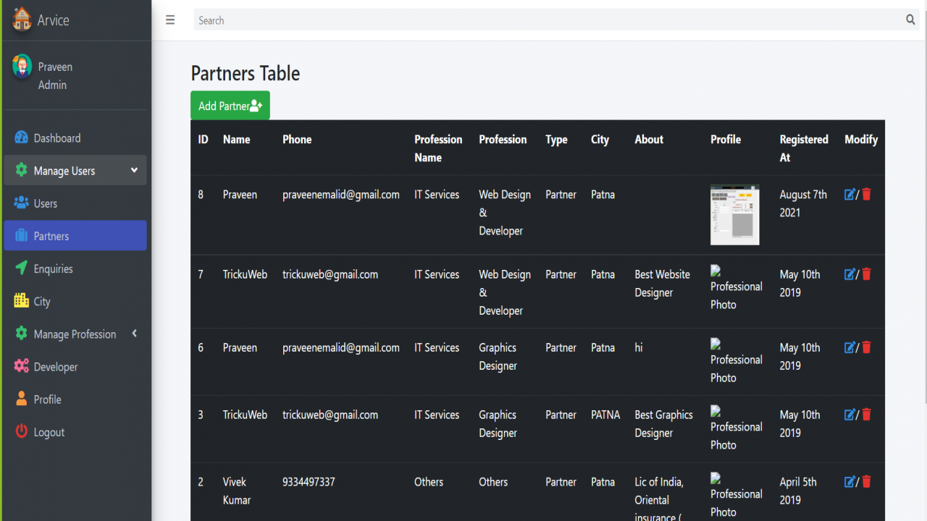The image size is (927, 521).
Task: Edit partner ID 7 TrickuWeb
Action: point(850,274)
